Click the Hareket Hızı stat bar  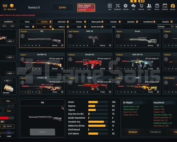click(98, 122)
